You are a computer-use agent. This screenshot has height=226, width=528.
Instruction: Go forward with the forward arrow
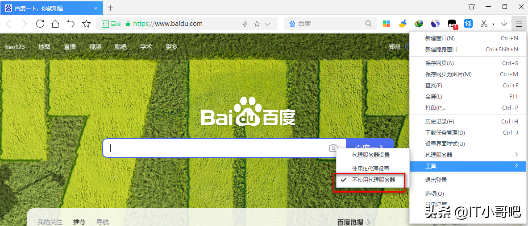(x=24, y=24)
